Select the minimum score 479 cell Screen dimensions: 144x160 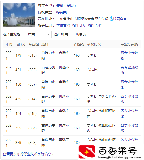point(18,56)
